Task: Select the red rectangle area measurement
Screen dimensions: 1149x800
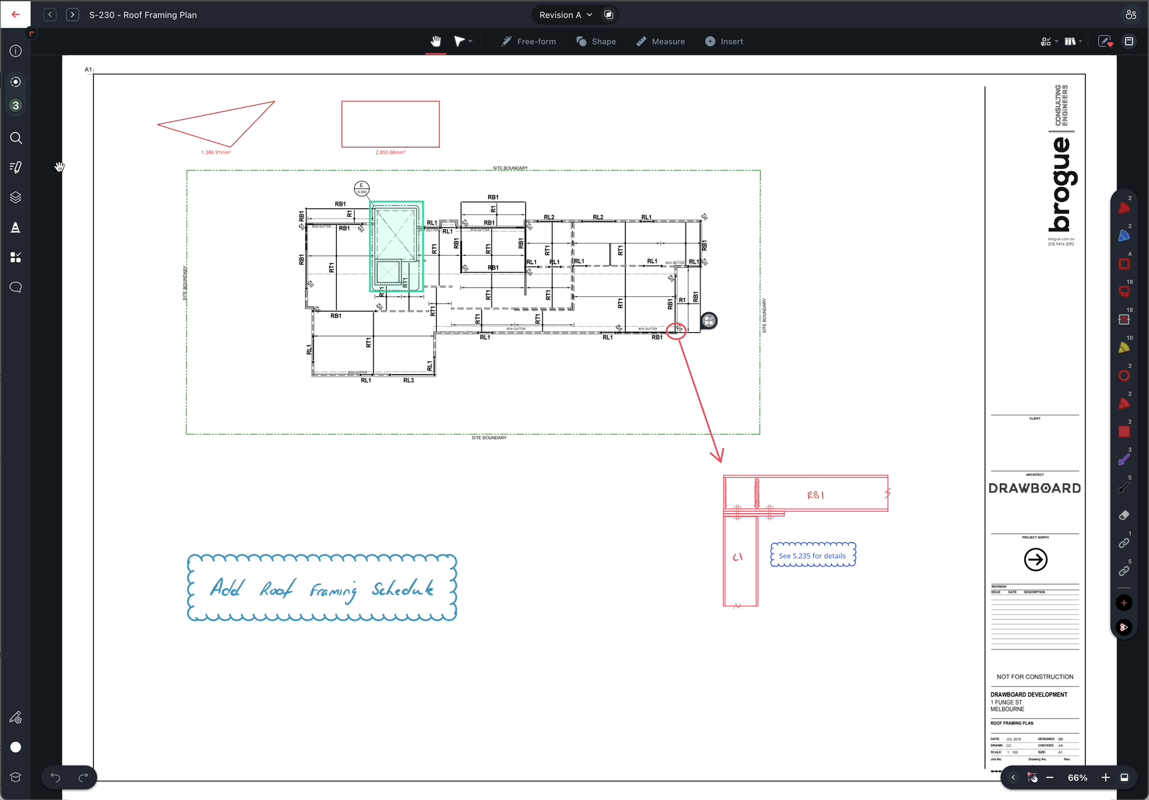Action: coord(391,124)
